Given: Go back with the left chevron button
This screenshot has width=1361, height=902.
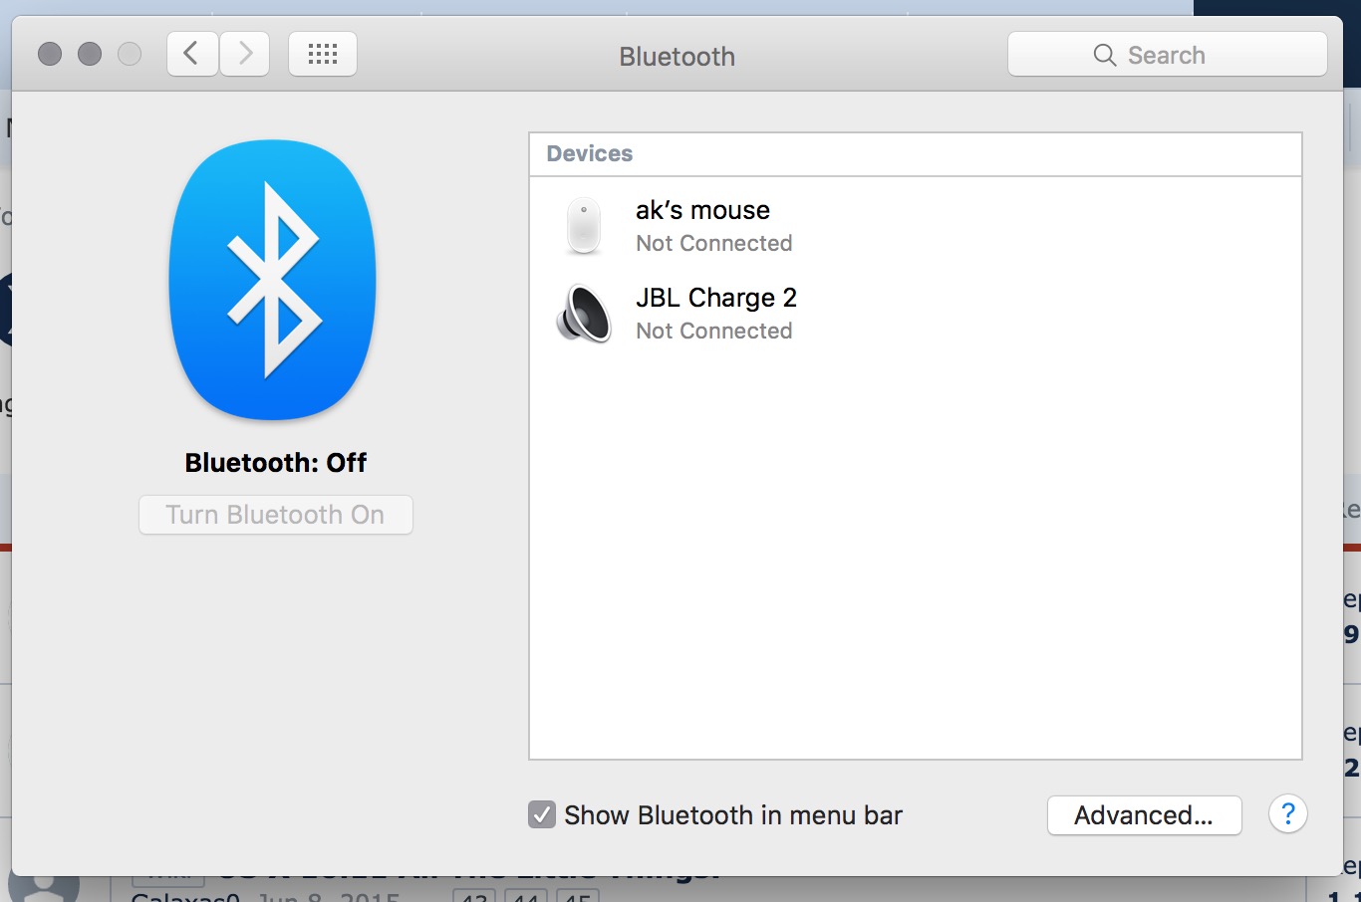Looking at the screenshot, I should click(192, 54).
